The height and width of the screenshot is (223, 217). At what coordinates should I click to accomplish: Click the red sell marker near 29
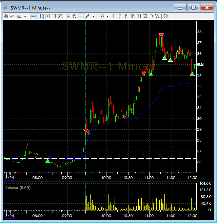[x=86, y=130]
